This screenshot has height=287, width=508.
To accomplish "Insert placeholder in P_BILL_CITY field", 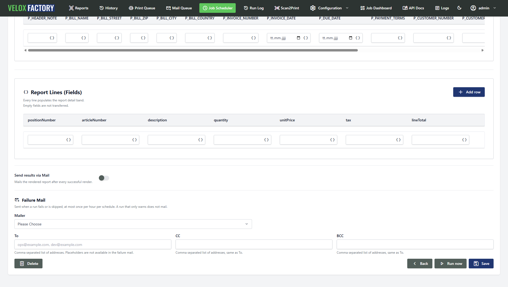I will click(x=172, y=38).
